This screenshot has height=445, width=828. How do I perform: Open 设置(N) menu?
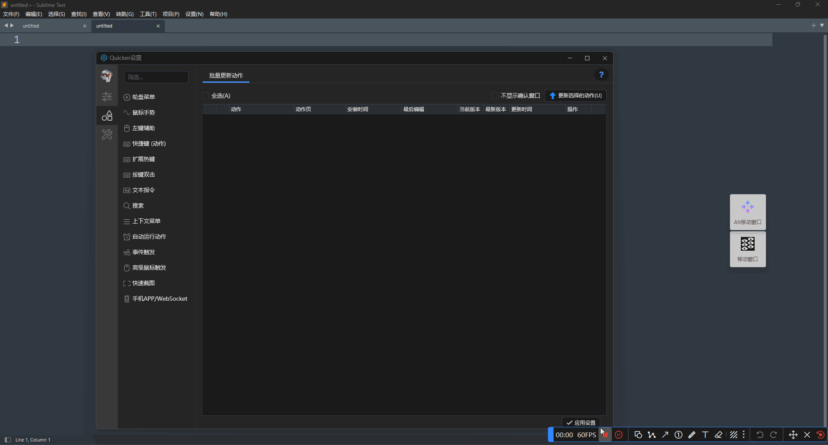(195, 14)
